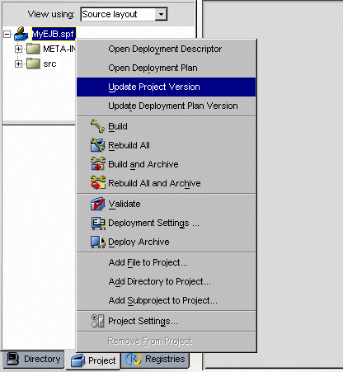
Task: Select Build and Archive entry
Action: [166, 164]
